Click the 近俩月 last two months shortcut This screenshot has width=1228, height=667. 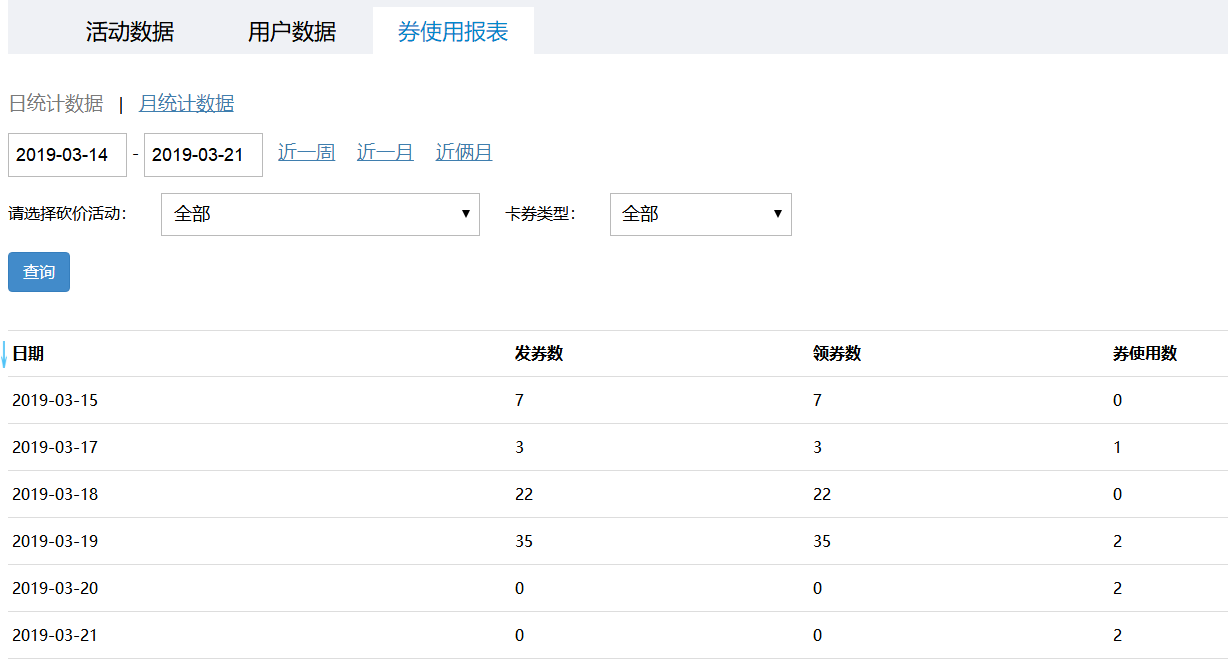pyautogui.click(x=463, y=151)
